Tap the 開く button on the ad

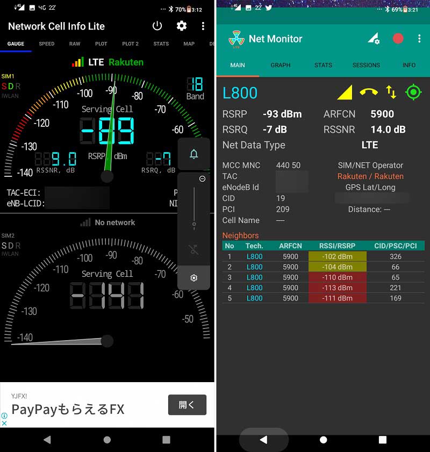click(x=188, y=405)
